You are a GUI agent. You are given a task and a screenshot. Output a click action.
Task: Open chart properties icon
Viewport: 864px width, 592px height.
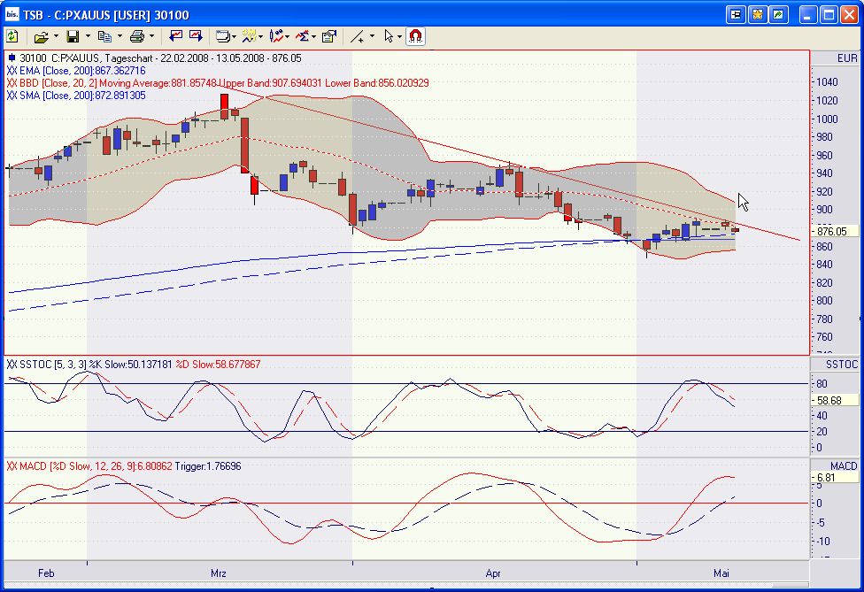pos(329,37)
